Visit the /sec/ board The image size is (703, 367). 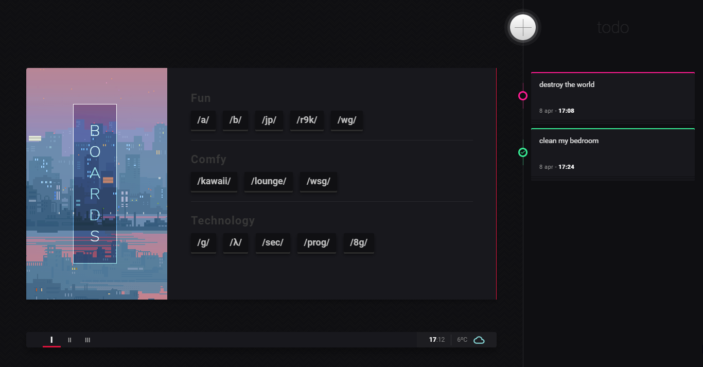pos(273,243)
